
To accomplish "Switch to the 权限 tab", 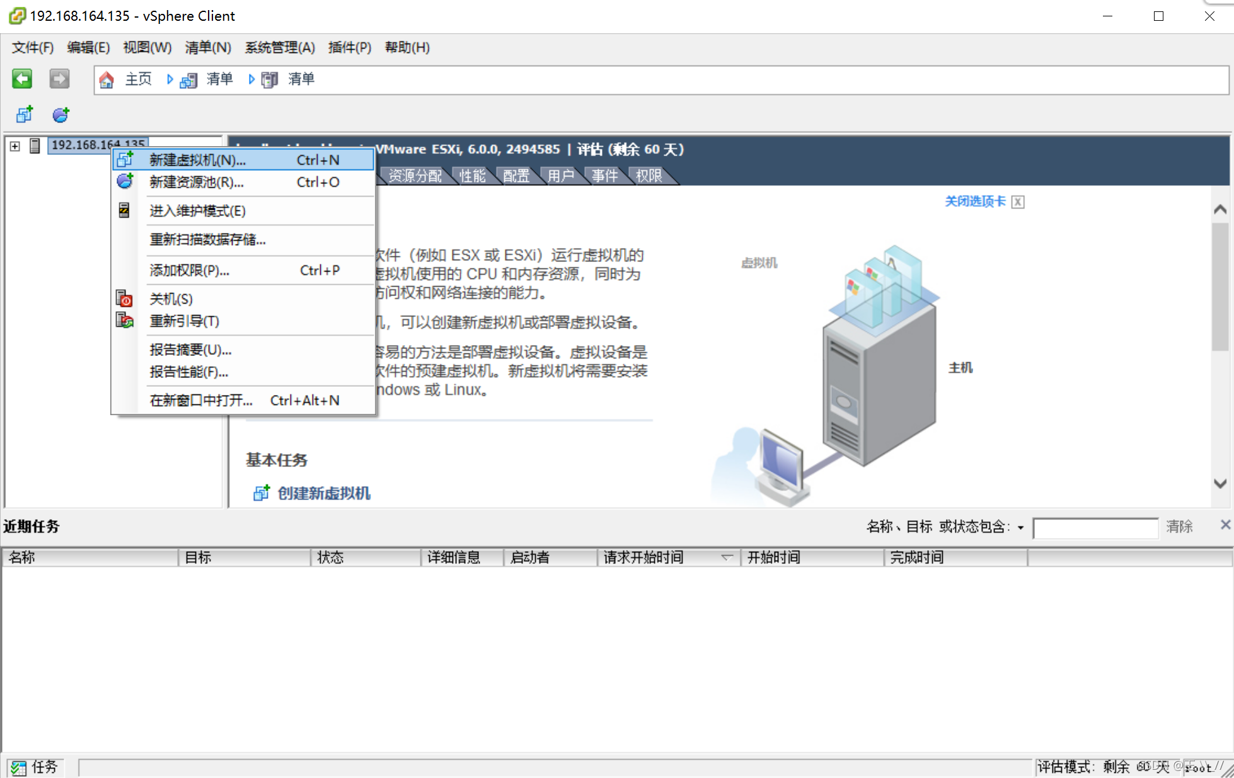I will point(649,176).
